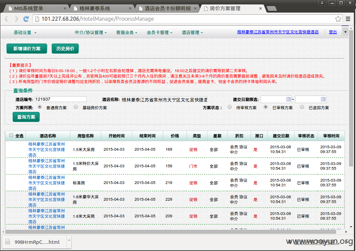Viewport: 356px width, 251px height.
Task: Open hotel link in the 1.8米豪华大床房 row
Action: click(x=47, y=199)
